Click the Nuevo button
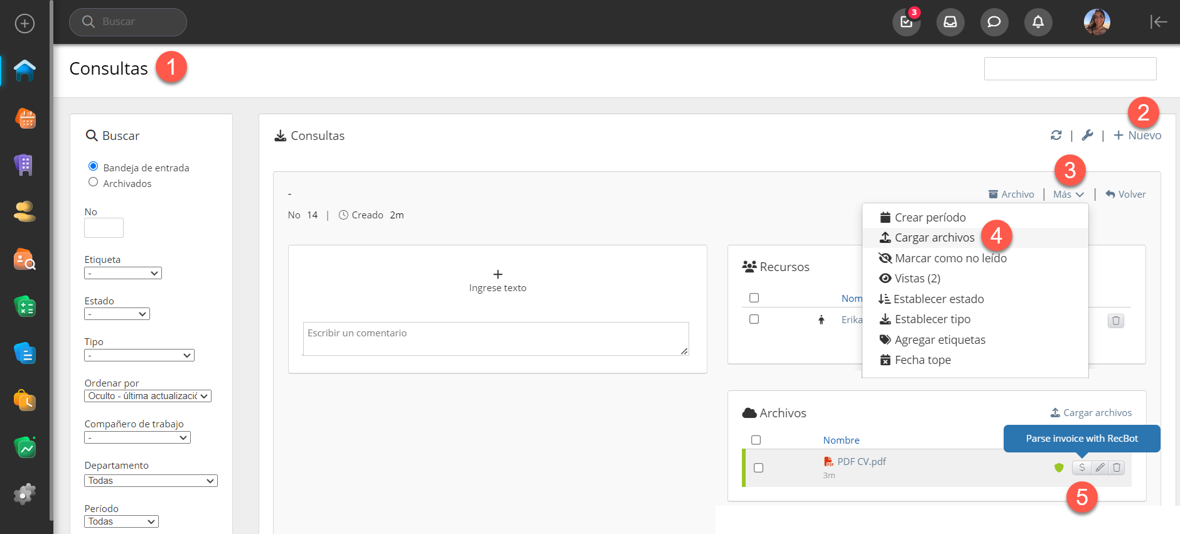1180x534 pixels. tap(1137, 136)
